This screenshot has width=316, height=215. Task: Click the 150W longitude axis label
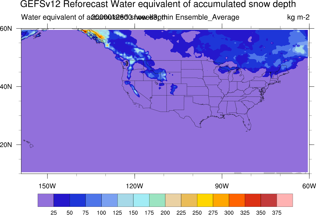[47, 186]
